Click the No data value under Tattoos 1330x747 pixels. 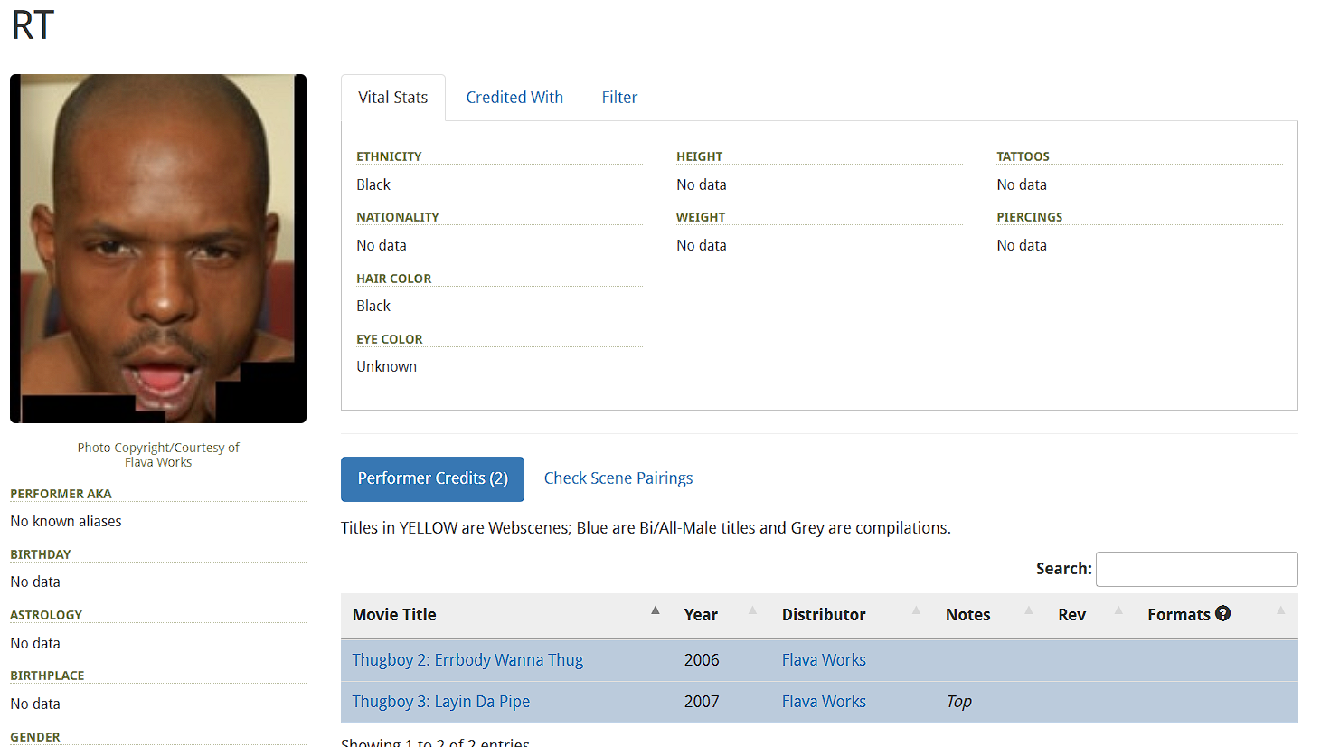click(1022, 184)
